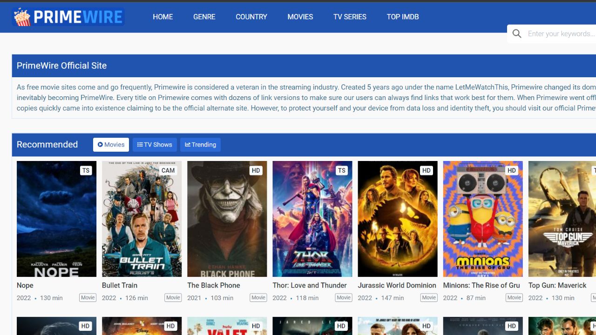The width and height of the screenshot is (596, 335).
Task: Open the Jurassic World Dominion poster
Action: [x=398, y=219]
